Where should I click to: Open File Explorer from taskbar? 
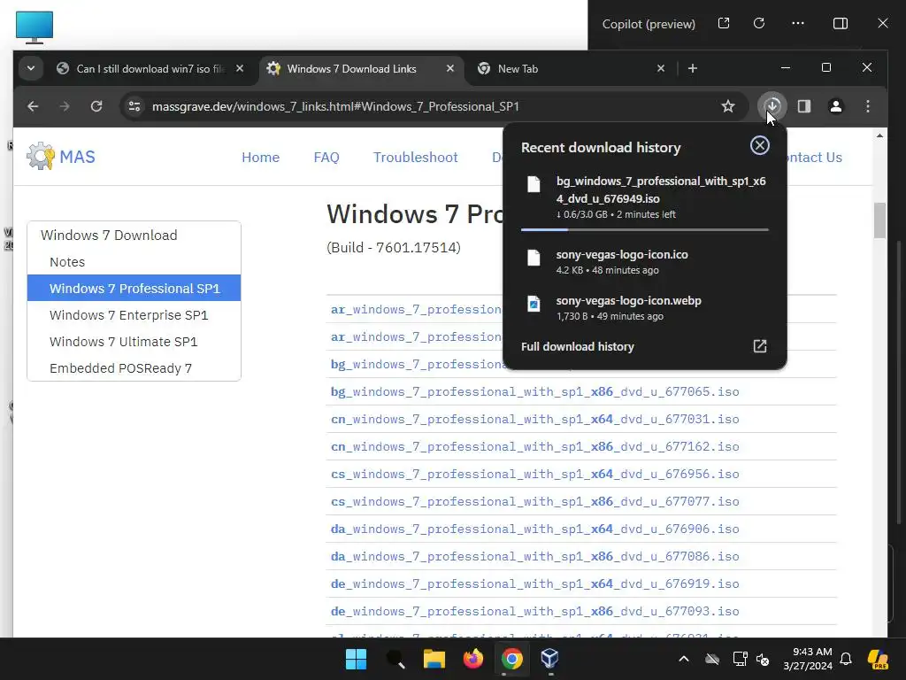pos(434,659)
